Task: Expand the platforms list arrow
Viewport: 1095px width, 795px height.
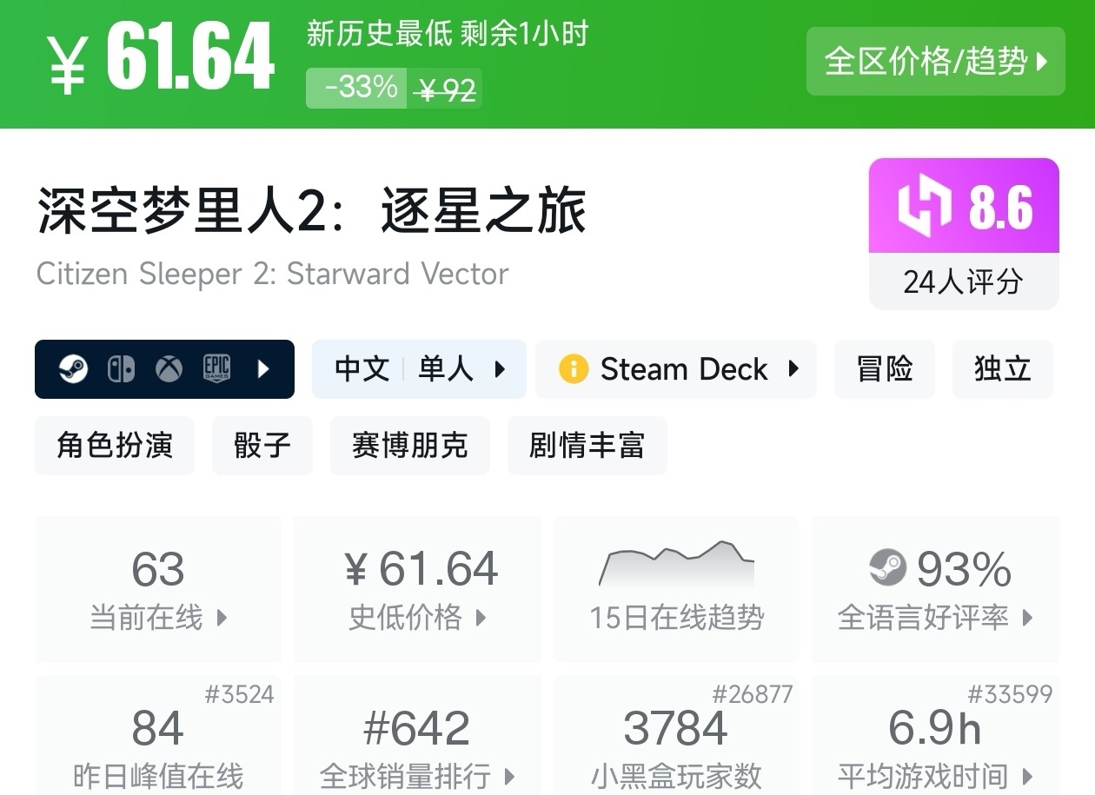Action: 264,369
